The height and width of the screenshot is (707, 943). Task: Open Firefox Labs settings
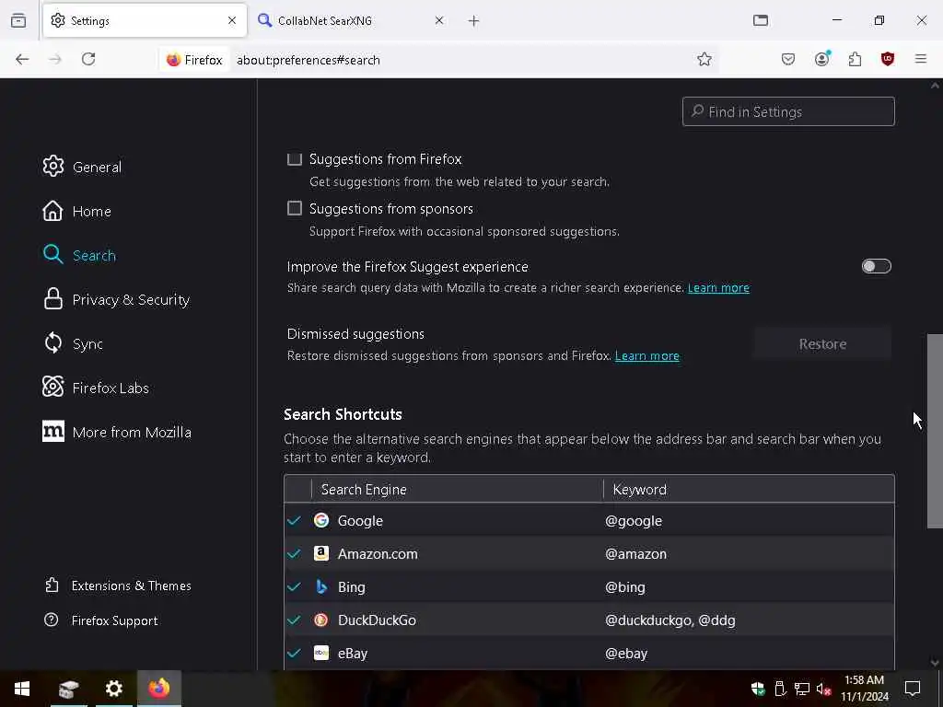point(96,388)
